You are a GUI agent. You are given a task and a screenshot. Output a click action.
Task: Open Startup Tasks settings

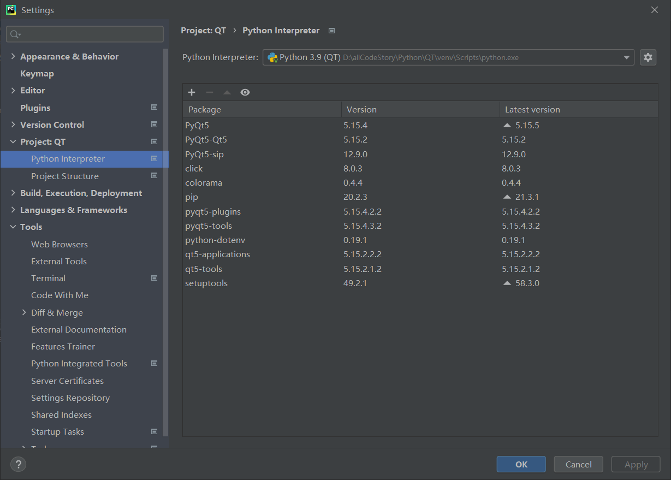pyautogui.click(x=57, y=431)
